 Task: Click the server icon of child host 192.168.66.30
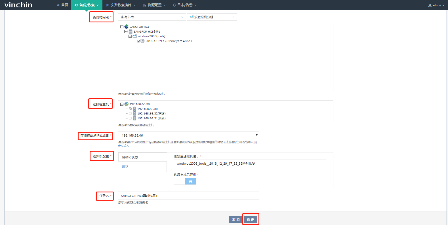tap(134, 109)
